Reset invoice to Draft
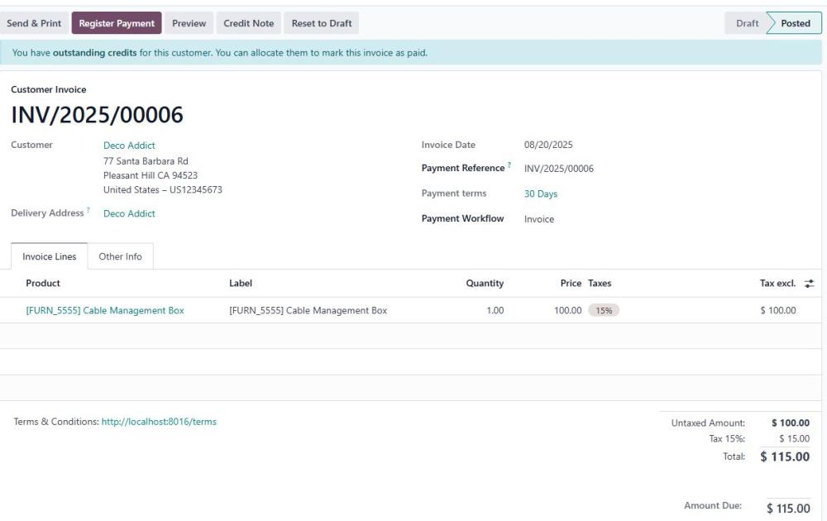Viewport: 827px width, 521px height. click(321, 23)
